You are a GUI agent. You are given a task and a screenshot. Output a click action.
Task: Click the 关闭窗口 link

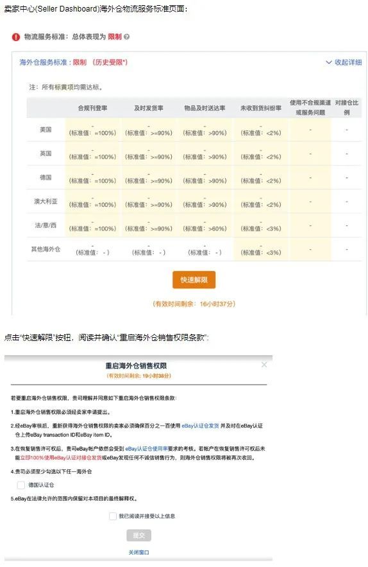click(x=138, y=552)
